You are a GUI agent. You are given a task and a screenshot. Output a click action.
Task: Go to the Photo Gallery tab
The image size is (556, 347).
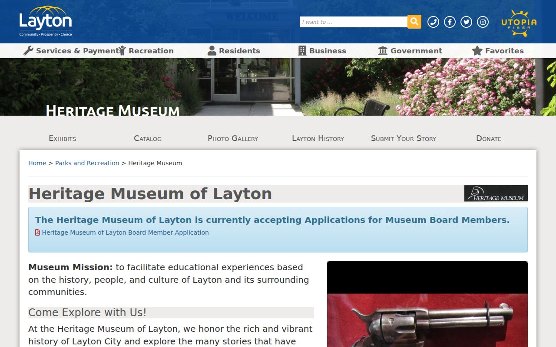(x=233, y=138)
